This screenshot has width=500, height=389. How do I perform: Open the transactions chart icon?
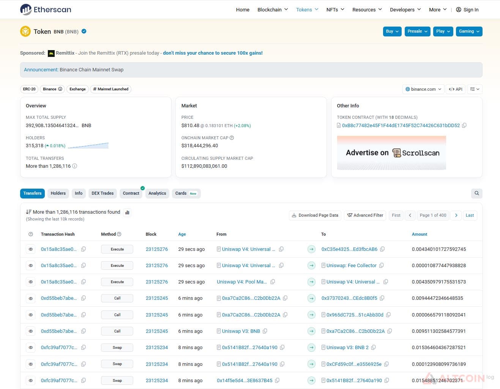pos(128,213)
